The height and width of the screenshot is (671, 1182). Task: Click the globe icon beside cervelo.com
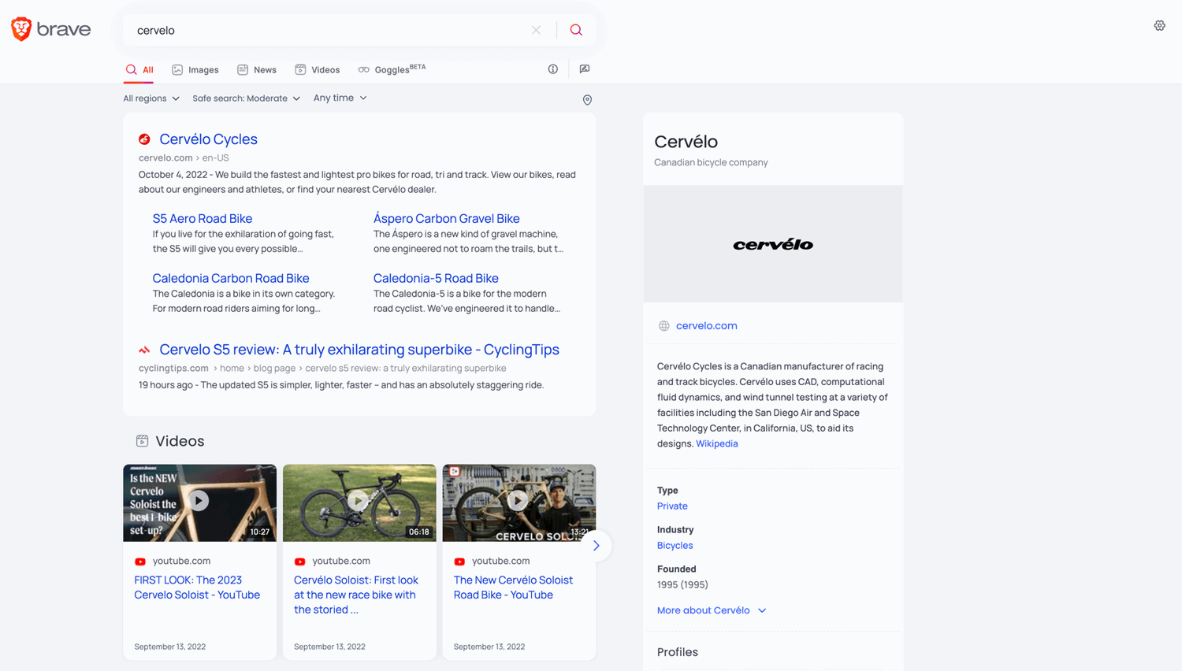click(x=664, y=326)
